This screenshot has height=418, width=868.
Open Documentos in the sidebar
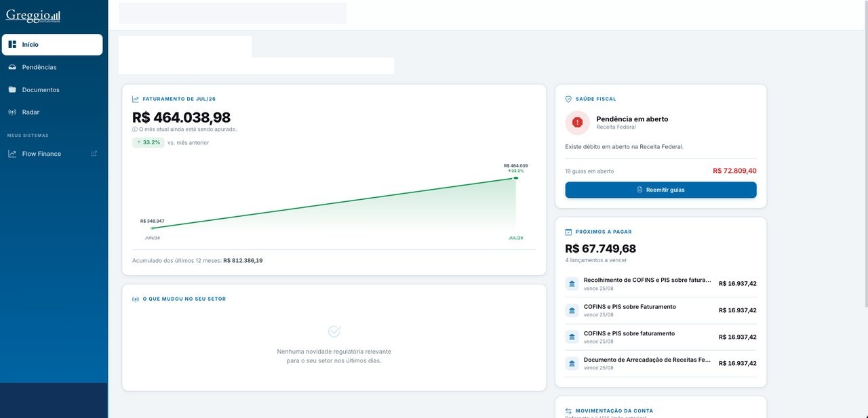[x=52, y=89]
